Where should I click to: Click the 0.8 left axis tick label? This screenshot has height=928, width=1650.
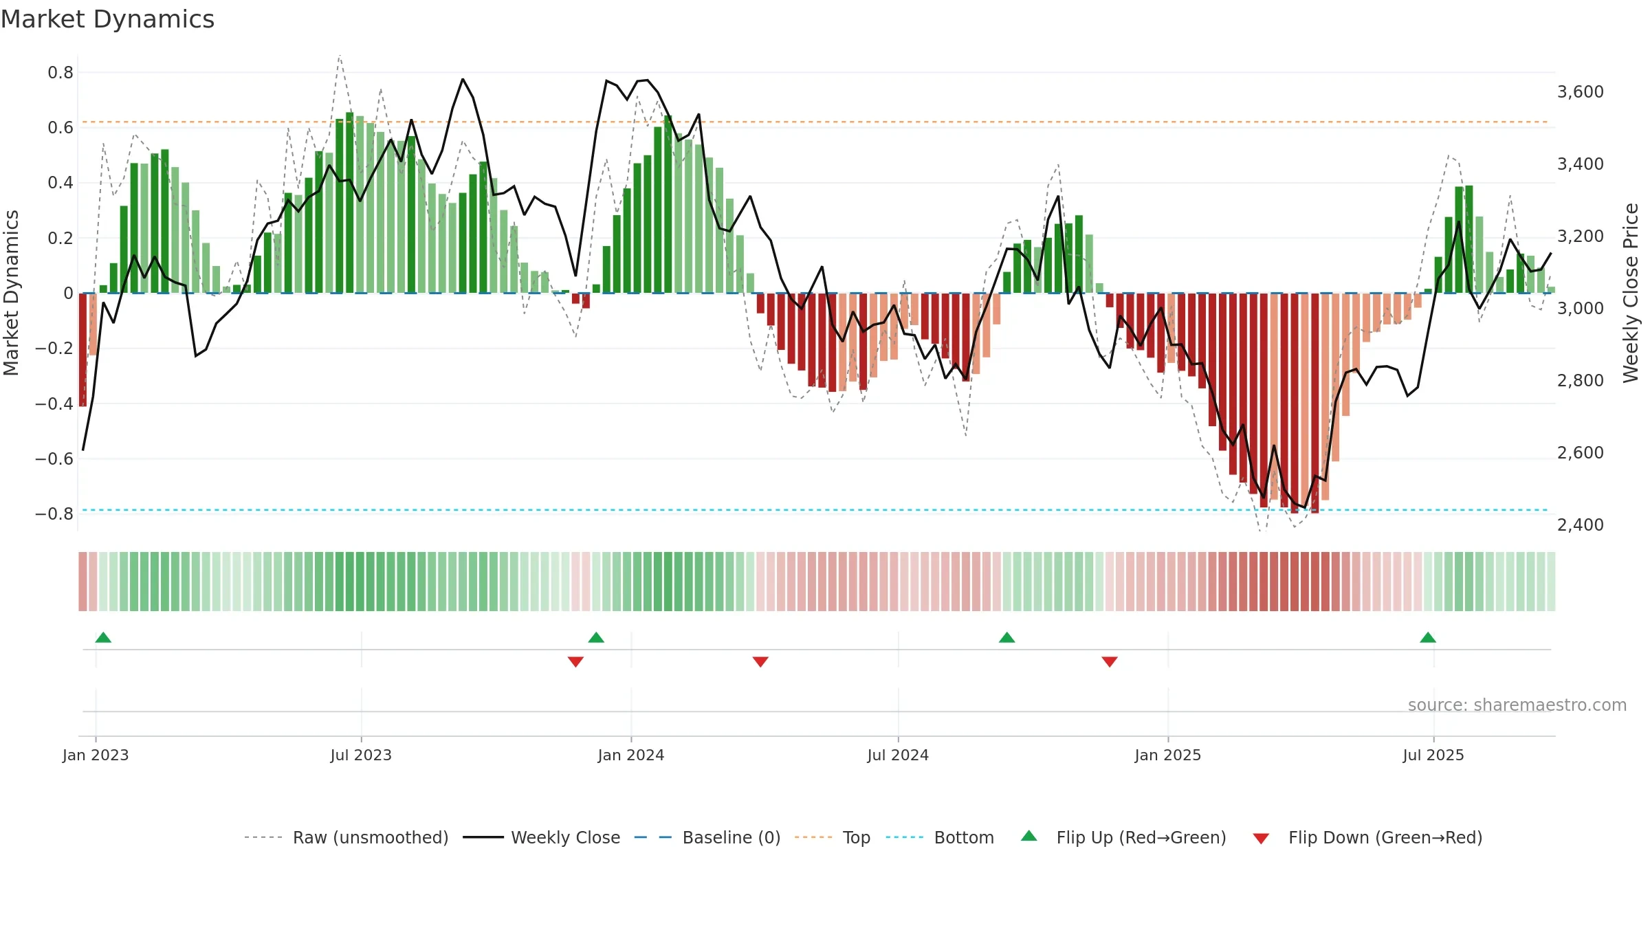(x=60, y=72)
